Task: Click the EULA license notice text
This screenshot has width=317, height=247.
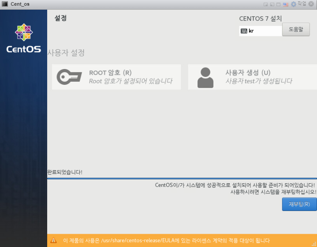Action: coord(166,240)
